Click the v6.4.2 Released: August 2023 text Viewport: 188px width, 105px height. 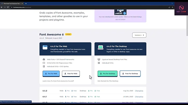(x=51, y=38)
